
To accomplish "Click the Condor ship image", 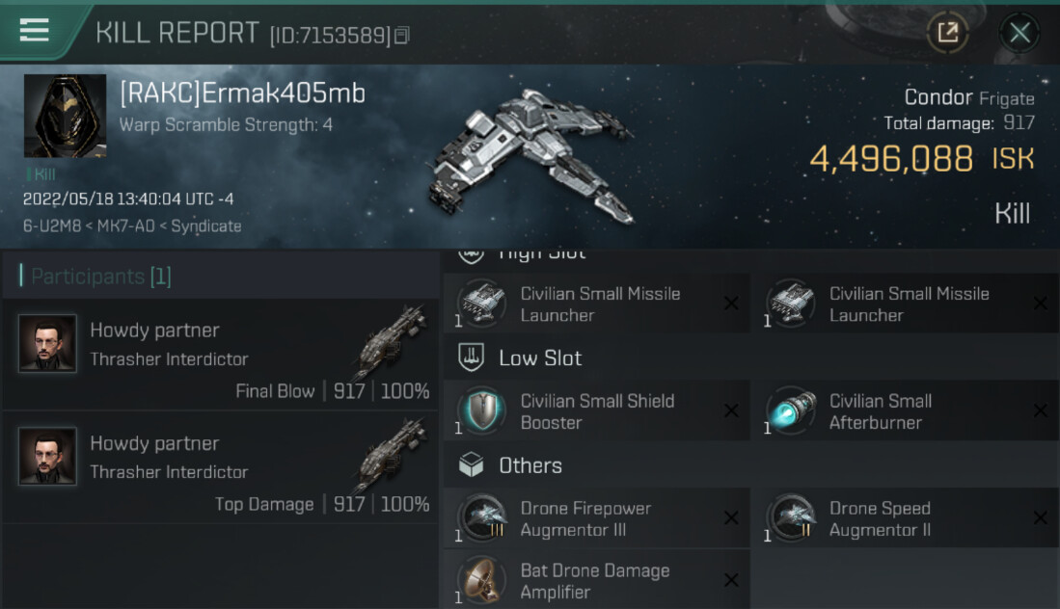I will click(530, 157).
